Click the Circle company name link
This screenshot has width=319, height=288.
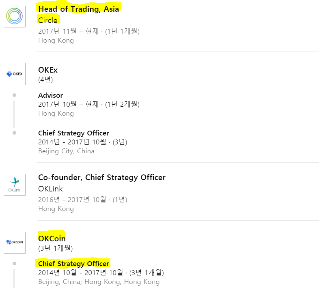(x=48, y=20)
